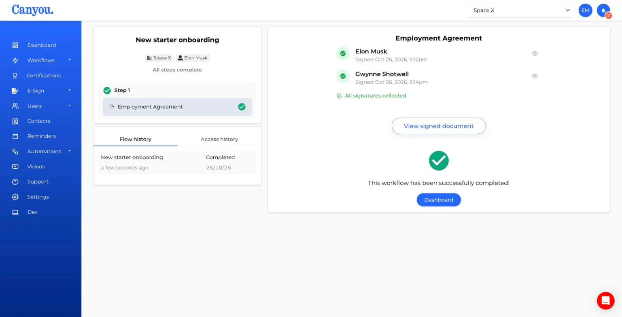Image resolution: width=622 pixels, height=317 pixels.
Task: Open the EM user avatar menu
Action: click(585, 11)
